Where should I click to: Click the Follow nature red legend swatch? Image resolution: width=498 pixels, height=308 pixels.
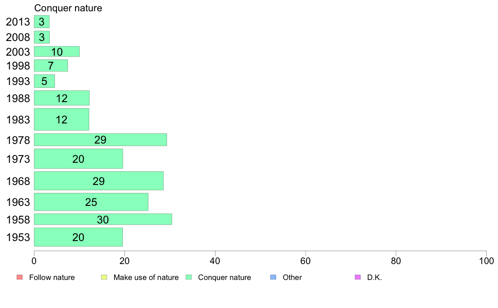(x=20, y=277)
